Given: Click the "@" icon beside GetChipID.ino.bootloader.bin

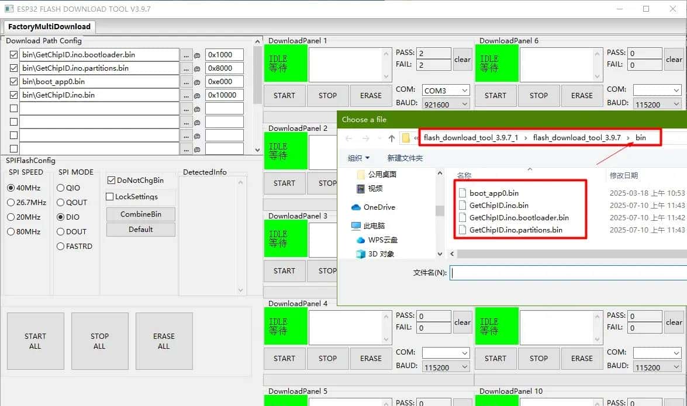Looking at the screenshot, I should (198, 54).
